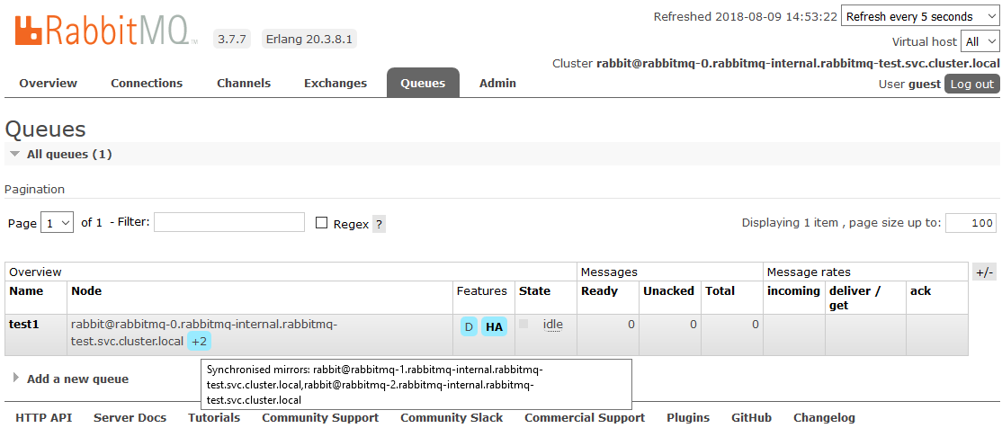Click the test1 node name cell
The height and width of the screenshot is (428, 1002).
[x=259, y=333]
